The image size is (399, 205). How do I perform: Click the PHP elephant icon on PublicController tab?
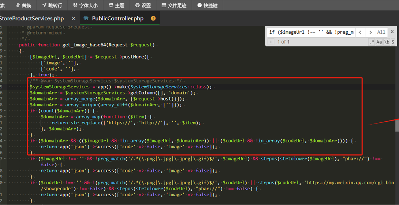point(86,18)
